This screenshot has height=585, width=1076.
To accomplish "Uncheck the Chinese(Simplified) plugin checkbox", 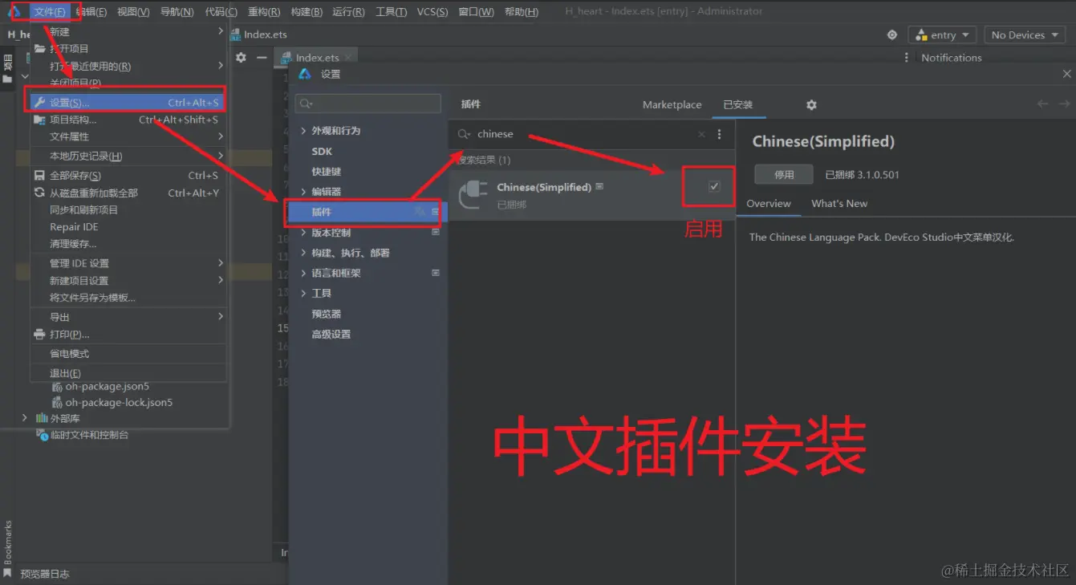I will pos(714,187).
